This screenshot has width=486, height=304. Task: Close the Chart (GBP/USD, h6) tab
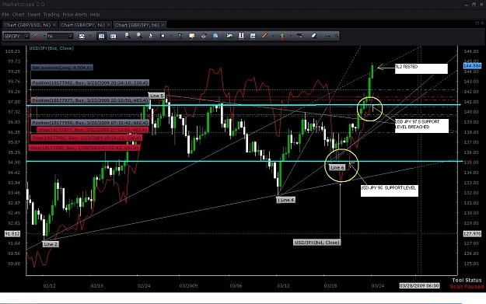point(54,25)
